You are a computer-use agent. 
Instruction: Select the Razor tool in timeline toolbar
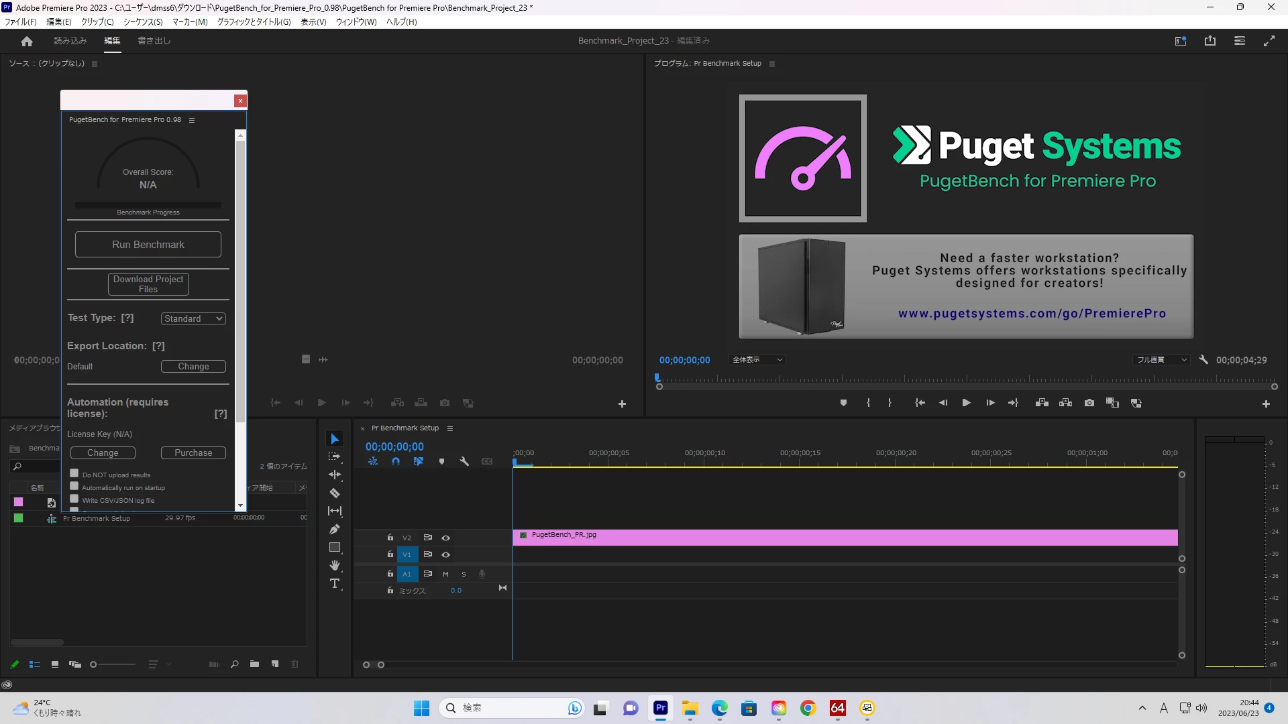click(335, 493)
